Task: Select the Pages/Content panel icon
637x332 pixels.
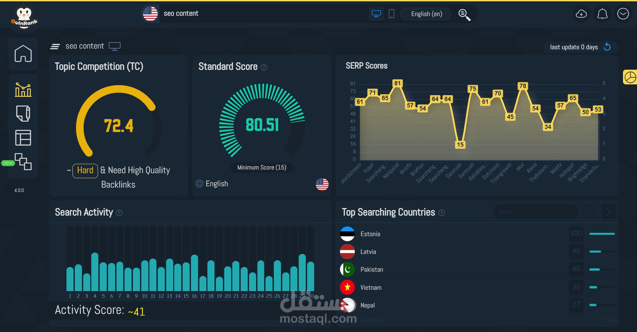Action: pyautogui.click(x=23, y=114)
